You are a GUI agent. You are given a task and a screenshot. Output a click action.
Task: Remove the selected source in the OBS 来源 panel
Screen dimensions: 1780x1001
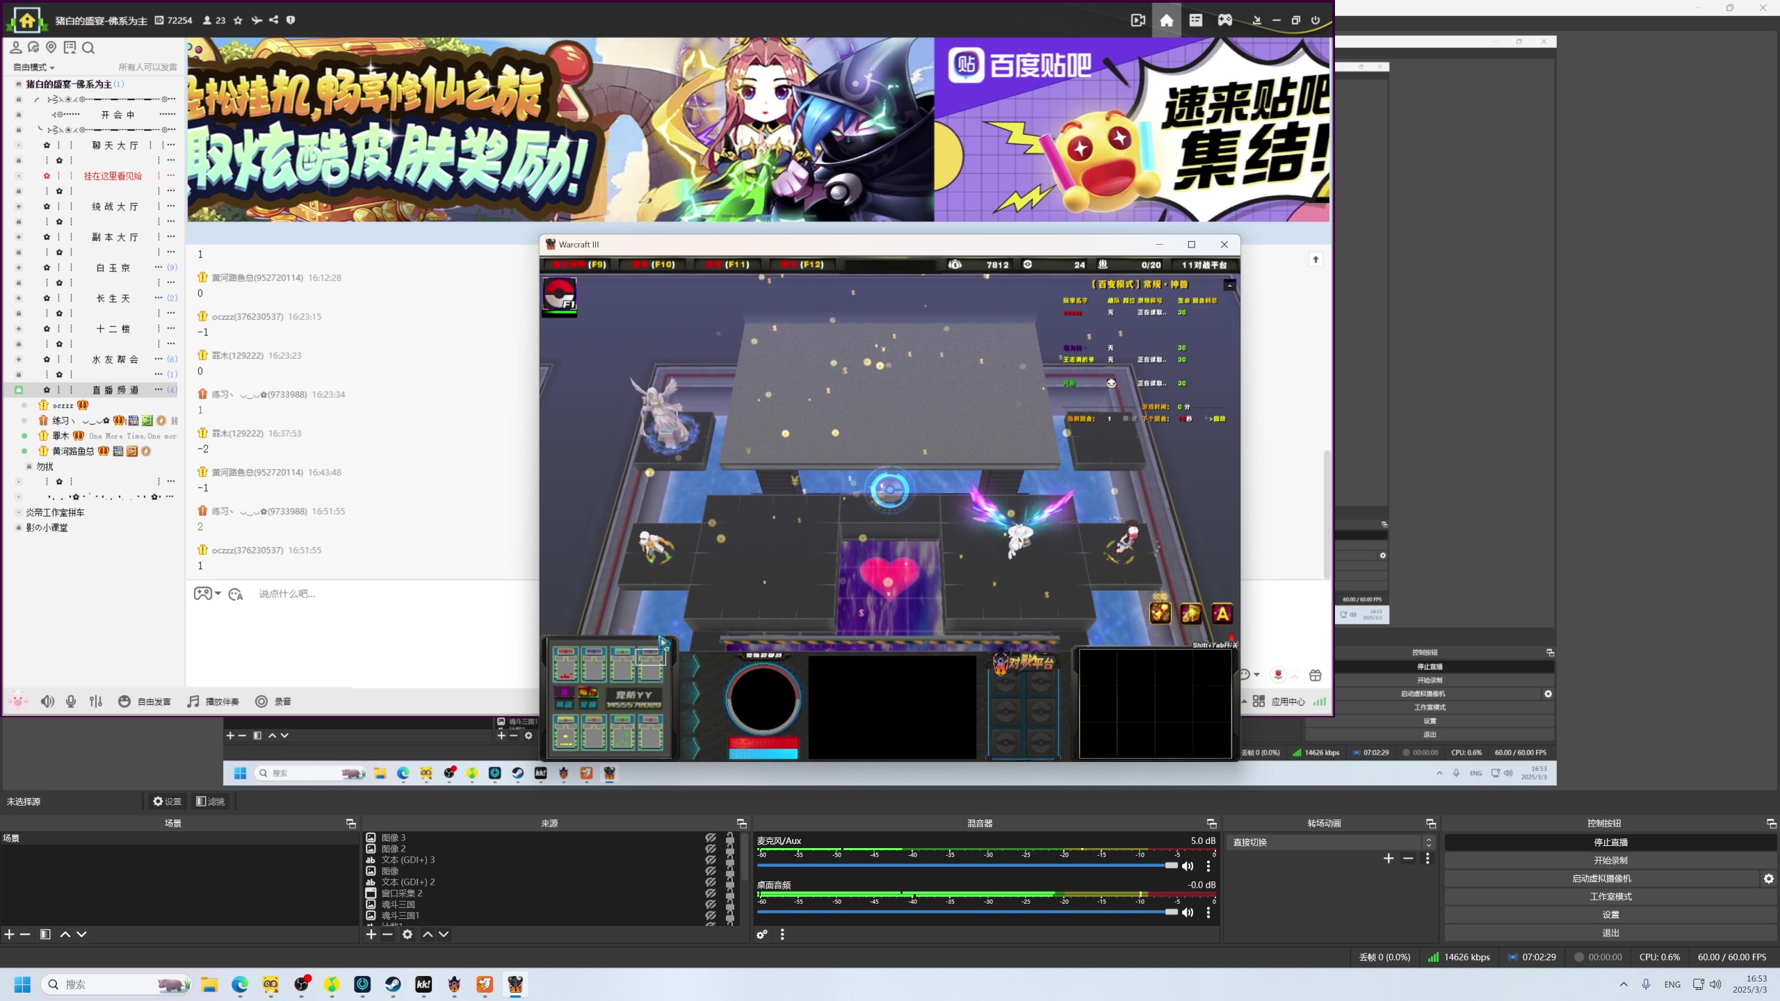388,934
